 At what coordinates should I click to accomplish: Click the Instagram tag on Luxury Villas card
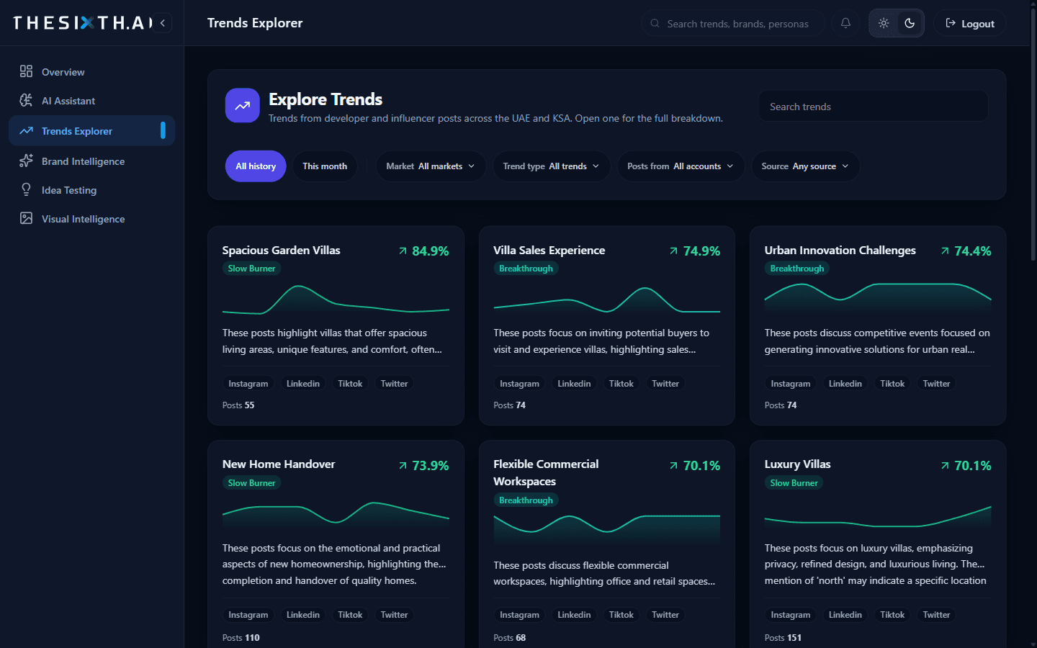(790, 615)
